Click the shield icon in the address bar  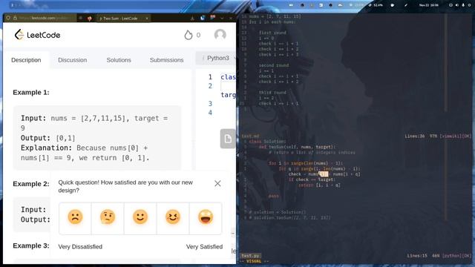coord(8,18)
